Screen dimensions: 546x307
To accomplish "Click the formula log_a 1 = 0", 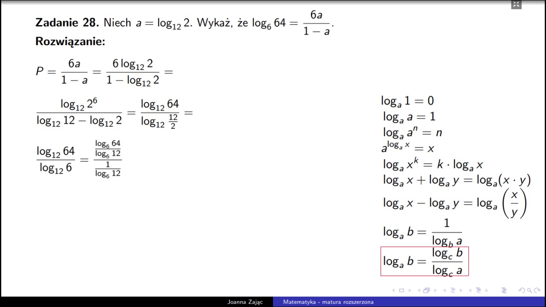I will [407, 101].
